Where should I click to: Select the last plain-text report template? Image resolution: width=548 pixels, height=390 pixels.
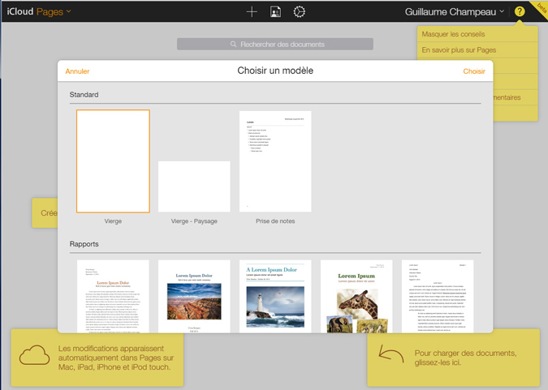tap(438, 296)
